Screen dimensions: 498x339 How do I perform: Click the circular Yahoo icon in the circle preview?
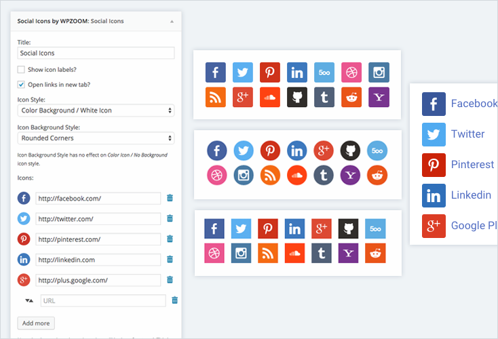coord(350,175)
